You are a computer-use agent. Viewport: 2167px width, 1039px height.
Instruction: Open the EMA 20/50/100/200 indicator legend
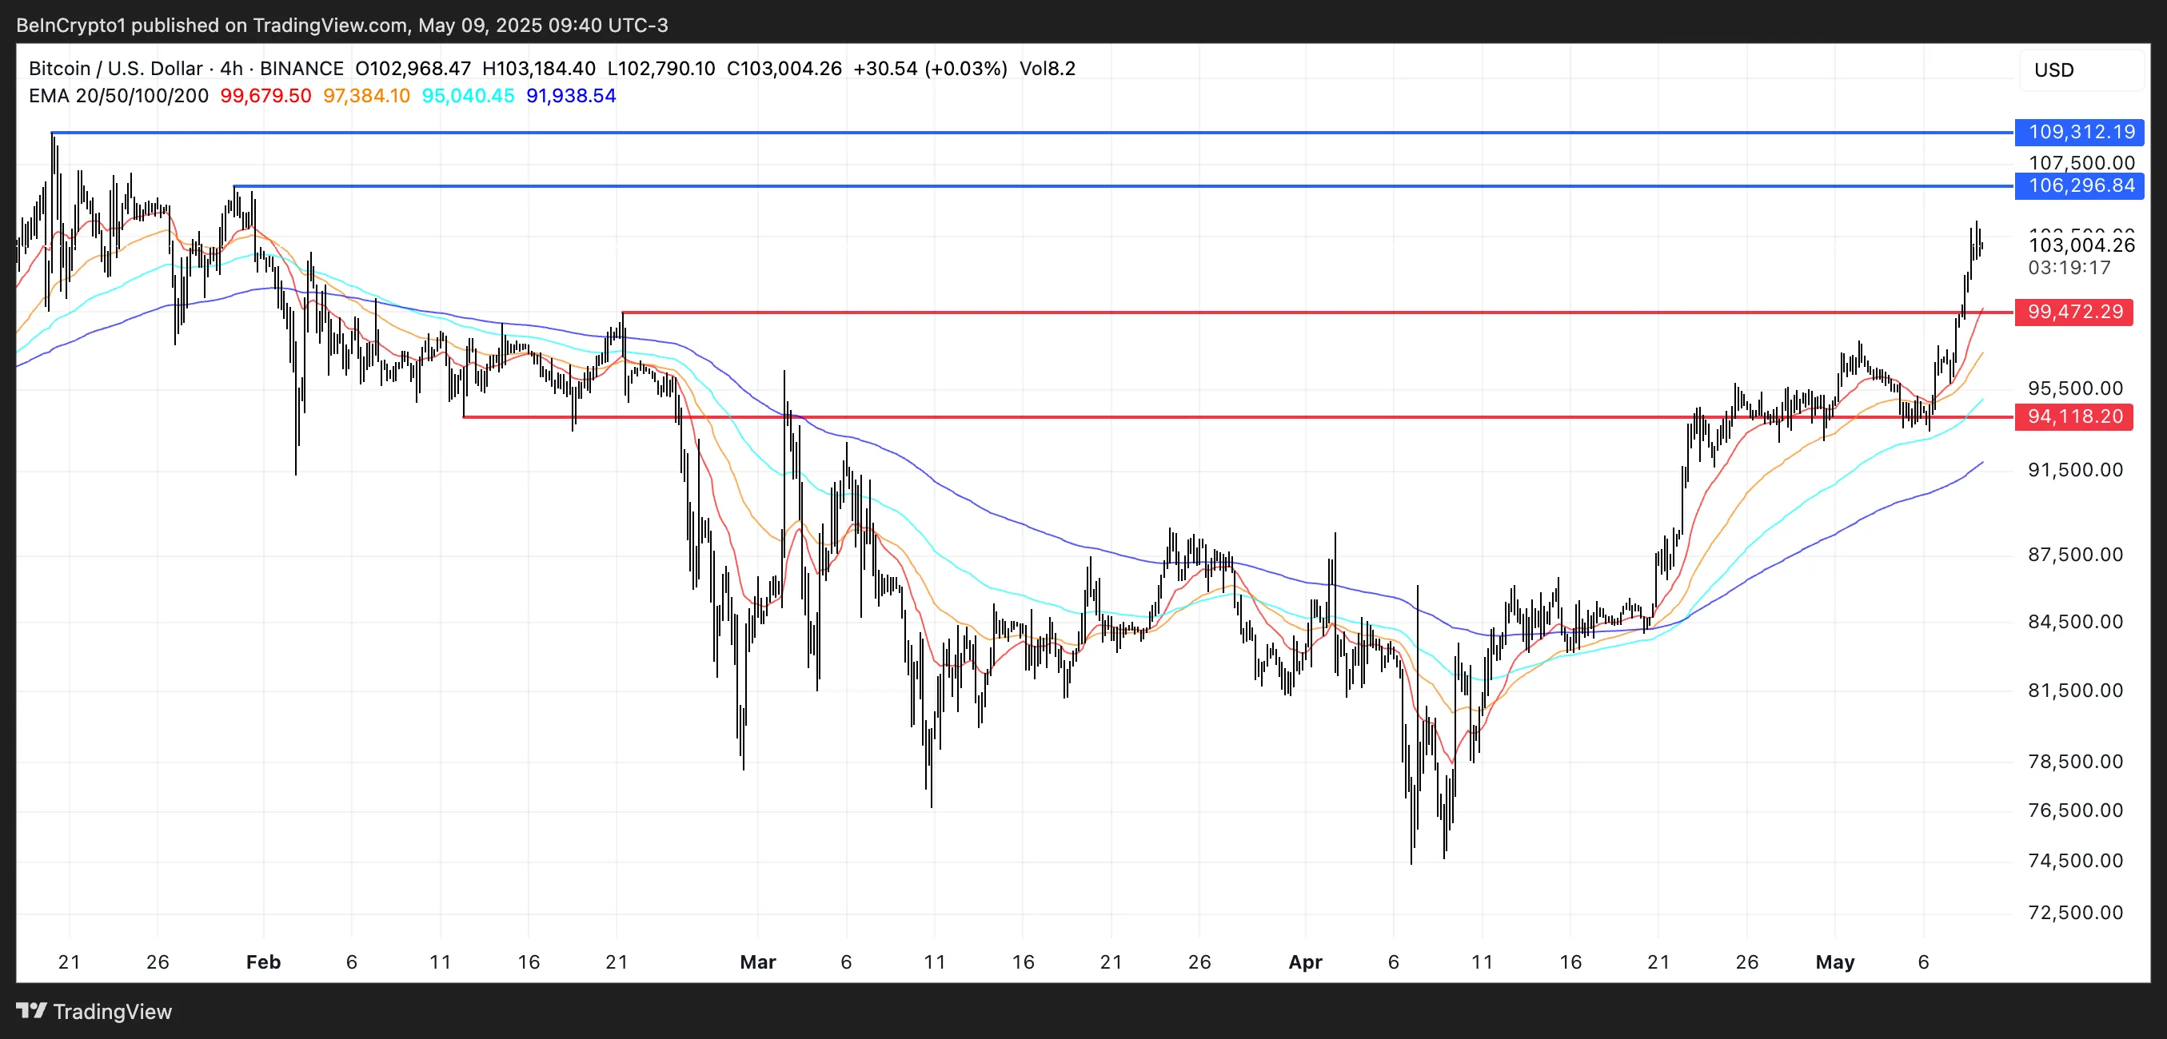[x=118, y=96]
